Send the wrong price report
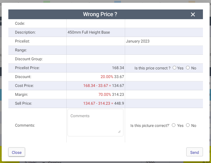Image resolution: width=211 pixels, height=163 pixels. coord(194,152)
